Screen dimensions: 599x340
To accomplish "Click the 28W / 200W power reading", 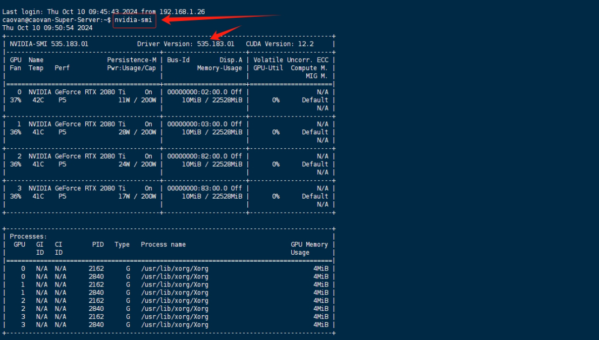I will (137, 132).
